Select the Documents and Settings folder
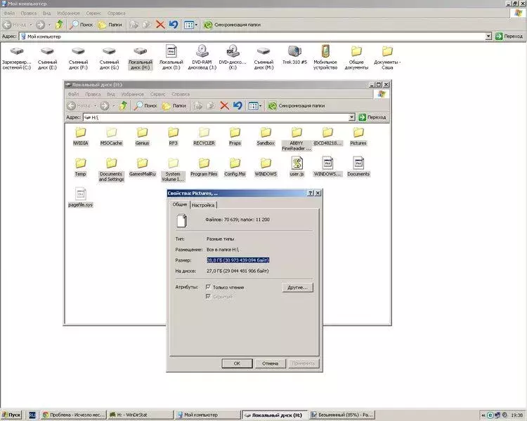Screen dimensions: 527x421 [111, 171]
